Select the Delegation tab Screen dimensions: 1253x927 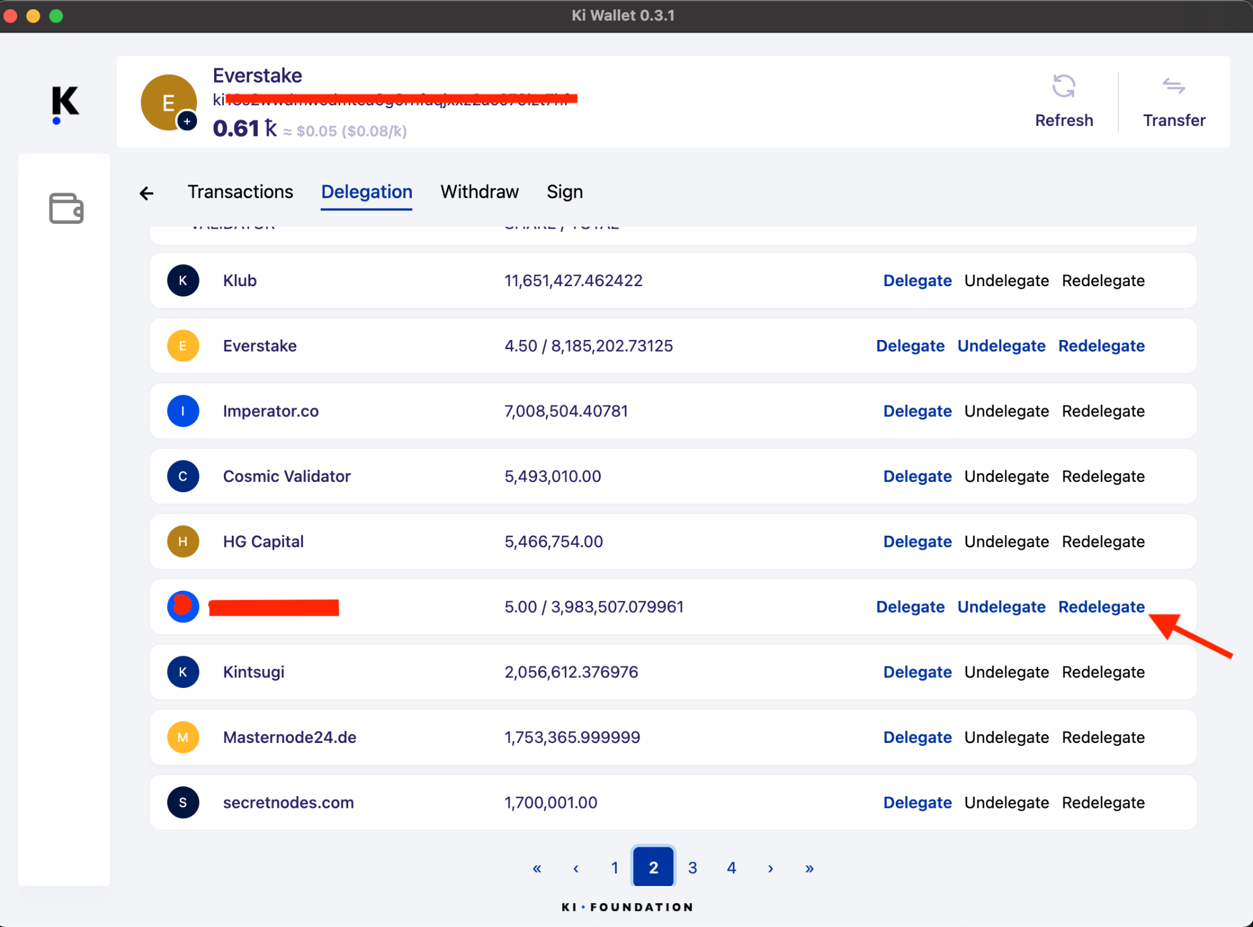pos(366,192)
